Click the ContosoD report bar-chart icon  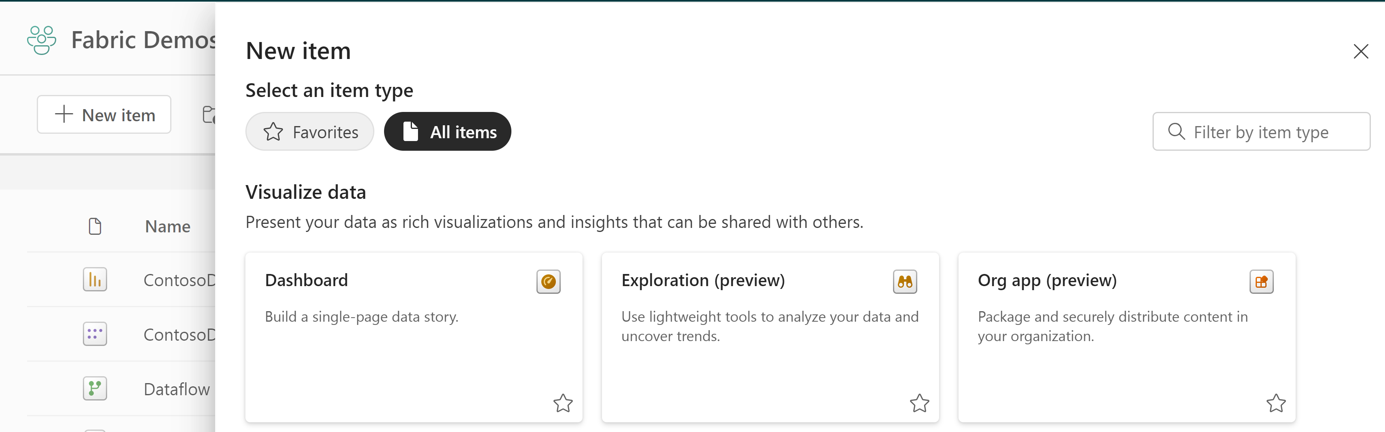(95, 280)
